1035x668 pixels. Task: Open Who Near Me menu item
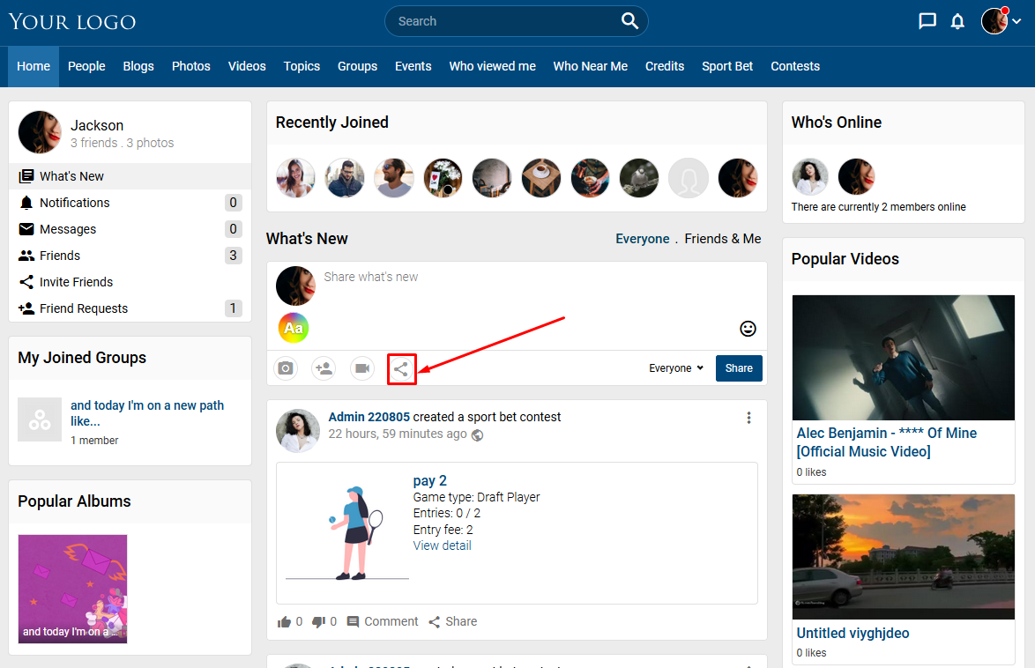[x=590, y=67]
